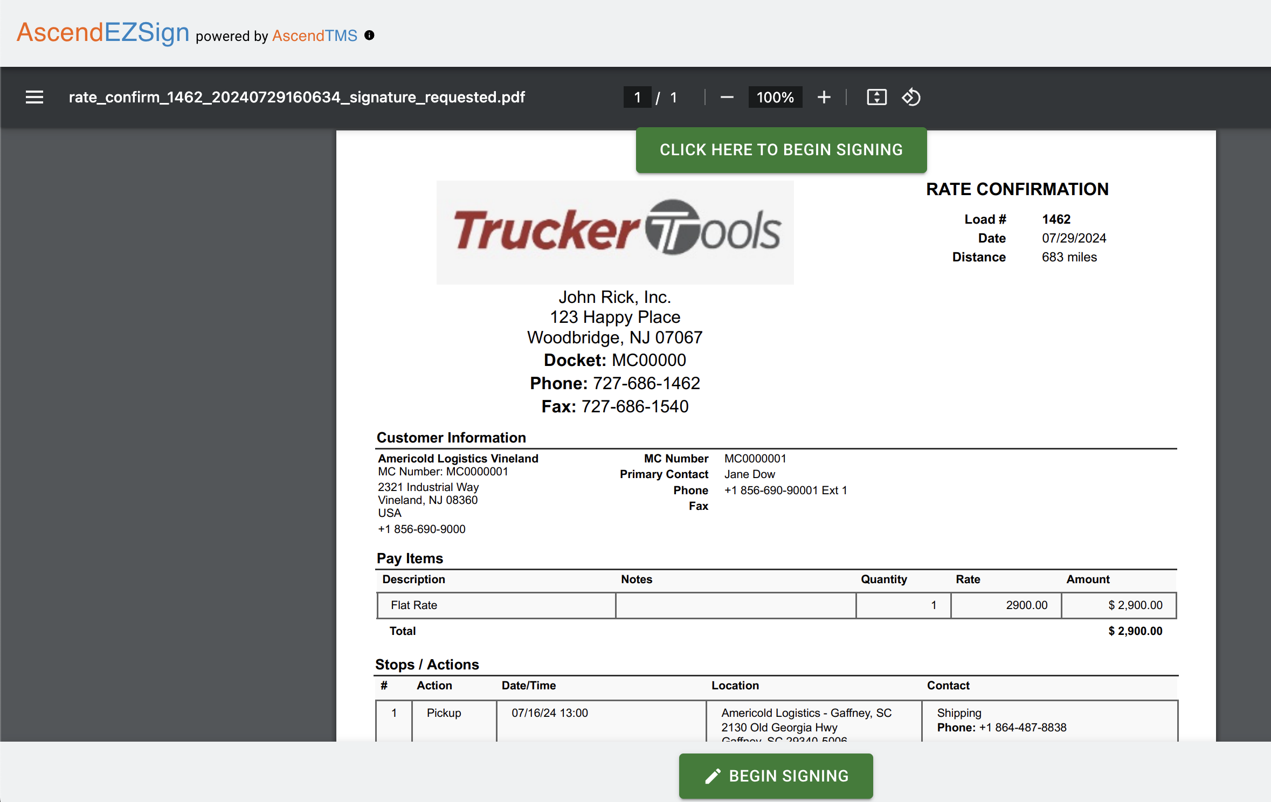1271x802 pixels.
Task: Click the PDF file name in toolbar
Action: pyautogui.click(x=297, y=98)
